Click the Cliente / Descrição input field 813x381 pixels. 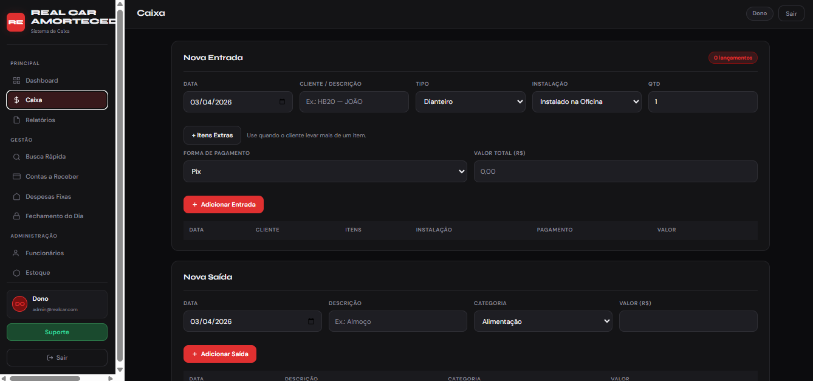[354, 102]
